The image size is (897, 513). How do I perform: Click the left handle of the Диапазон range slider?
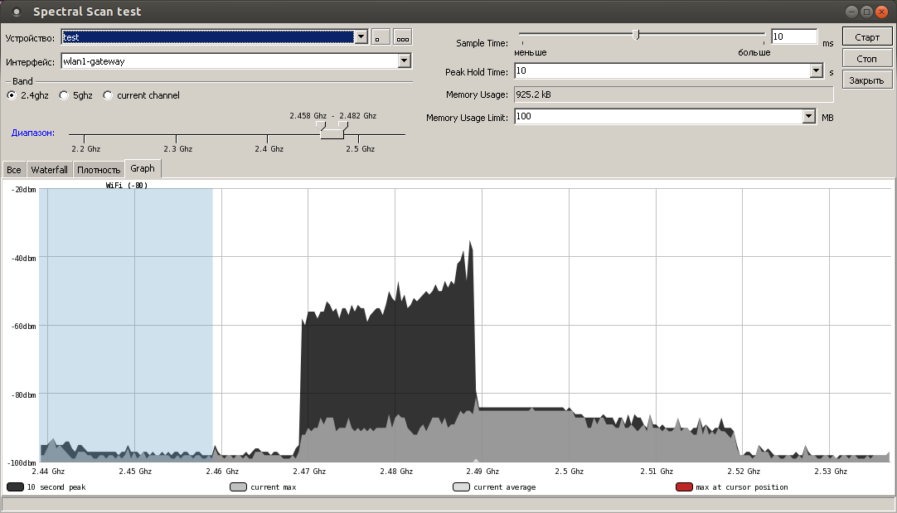pyautogui.click(x=321, y=125)
